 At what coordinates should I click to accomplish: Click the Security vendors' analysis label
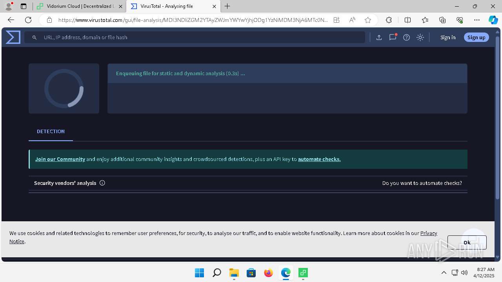coord(65,183)
